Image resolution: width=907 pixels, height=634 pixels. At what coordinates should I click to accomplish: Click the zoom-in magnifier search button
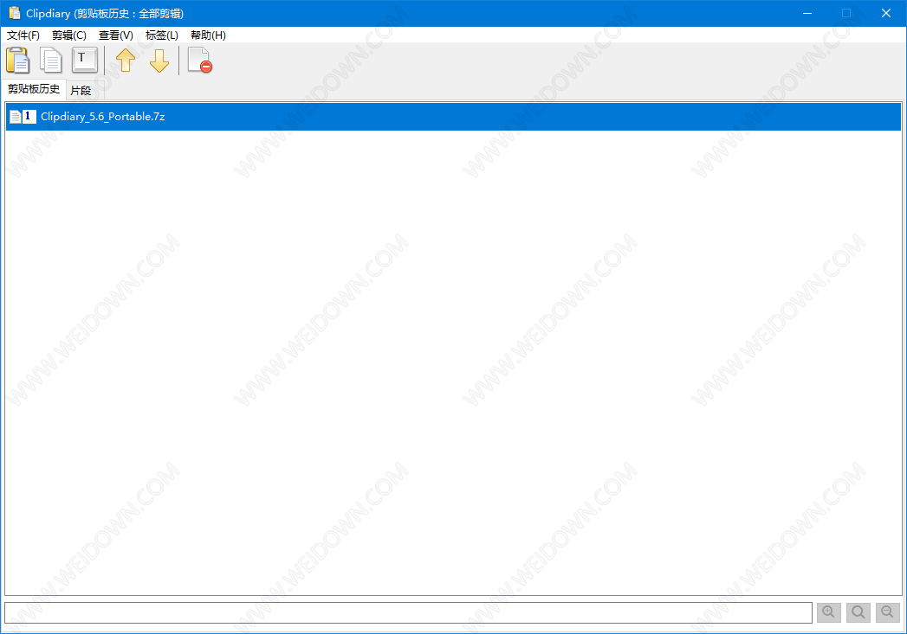click(828, 612)
